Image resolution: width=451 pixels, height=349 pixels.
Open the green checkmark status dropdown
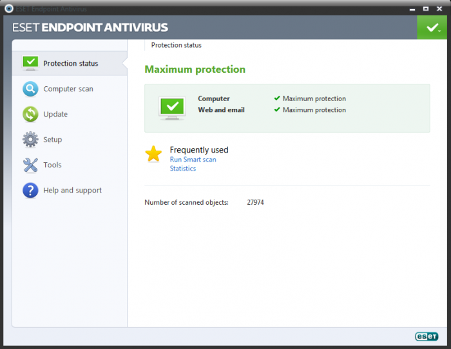[x=432, y=28]
